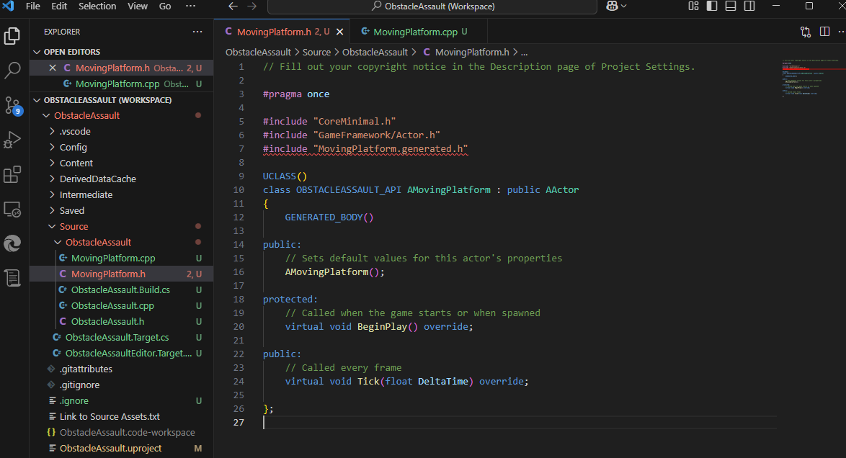The width and height of the screenshot is (846, 458).
Task: Click the "MovingPlatform.generated.h" include line
Action: coord(365,149)
